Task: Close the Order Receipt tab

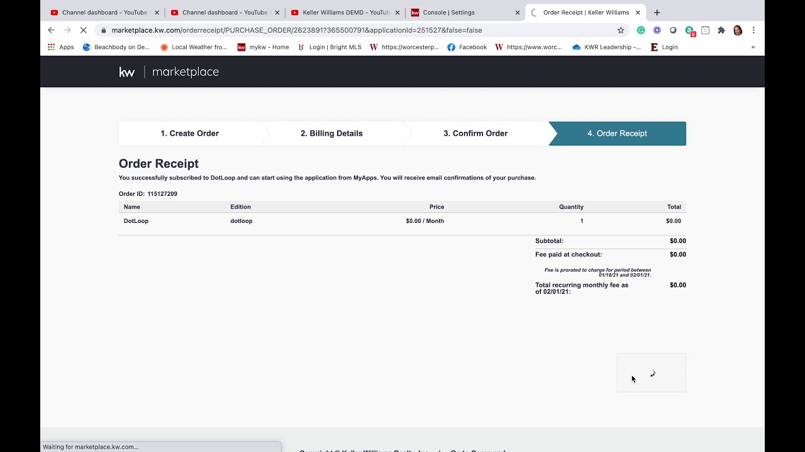Action: pos(638,13)
